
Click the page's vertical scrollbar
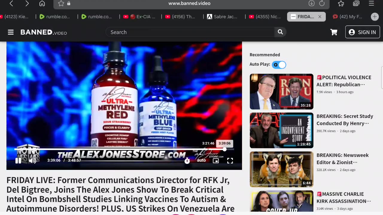[x=382, y=78]
